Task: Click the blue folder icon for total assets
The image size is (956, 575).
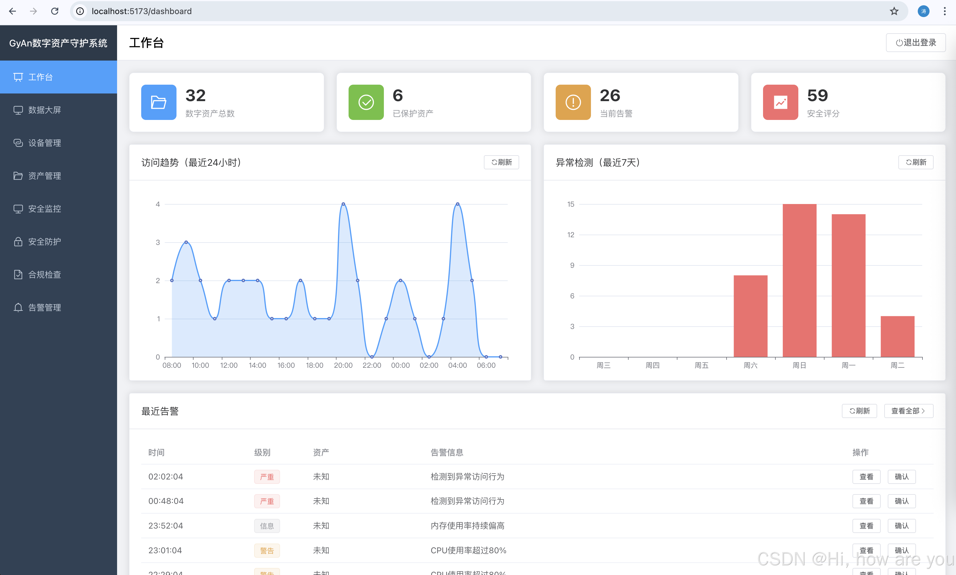Action: pyautogui.click(x=159, y=102)
